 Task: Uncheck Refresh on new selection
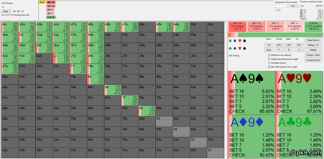tap(269, 55)
